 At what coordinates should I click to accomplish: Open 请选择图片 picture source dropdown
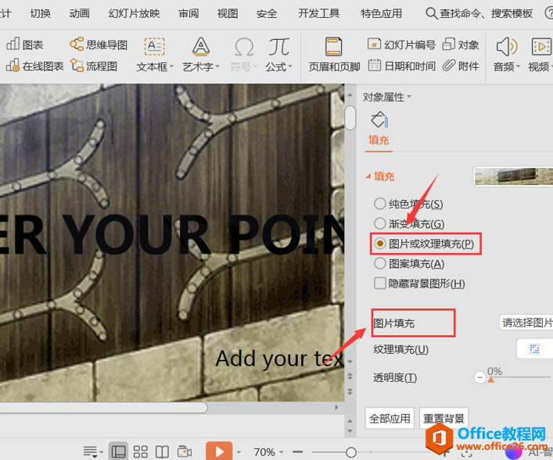526,323
